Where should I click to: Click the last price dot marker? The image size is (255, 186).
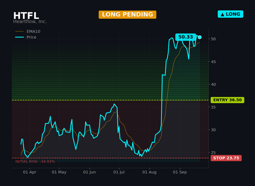200,37
